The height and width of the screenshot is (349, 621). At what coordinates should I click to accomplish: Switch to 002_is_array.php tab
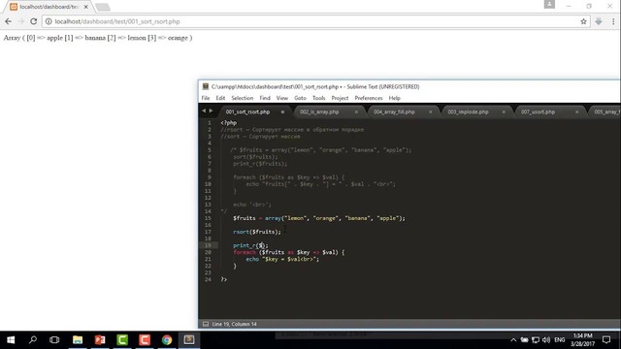coord(319,112)
